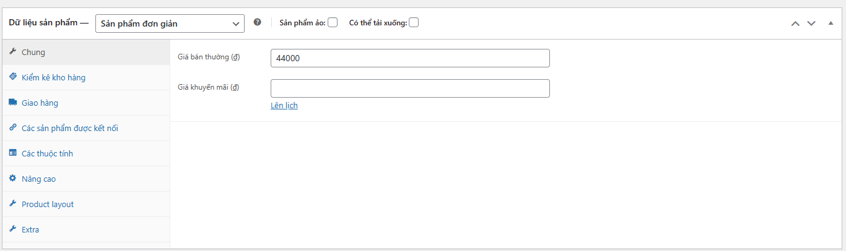Click the truck icon for Giao hàng
Viewport: 846px width, 251px height.
(12, 103)
